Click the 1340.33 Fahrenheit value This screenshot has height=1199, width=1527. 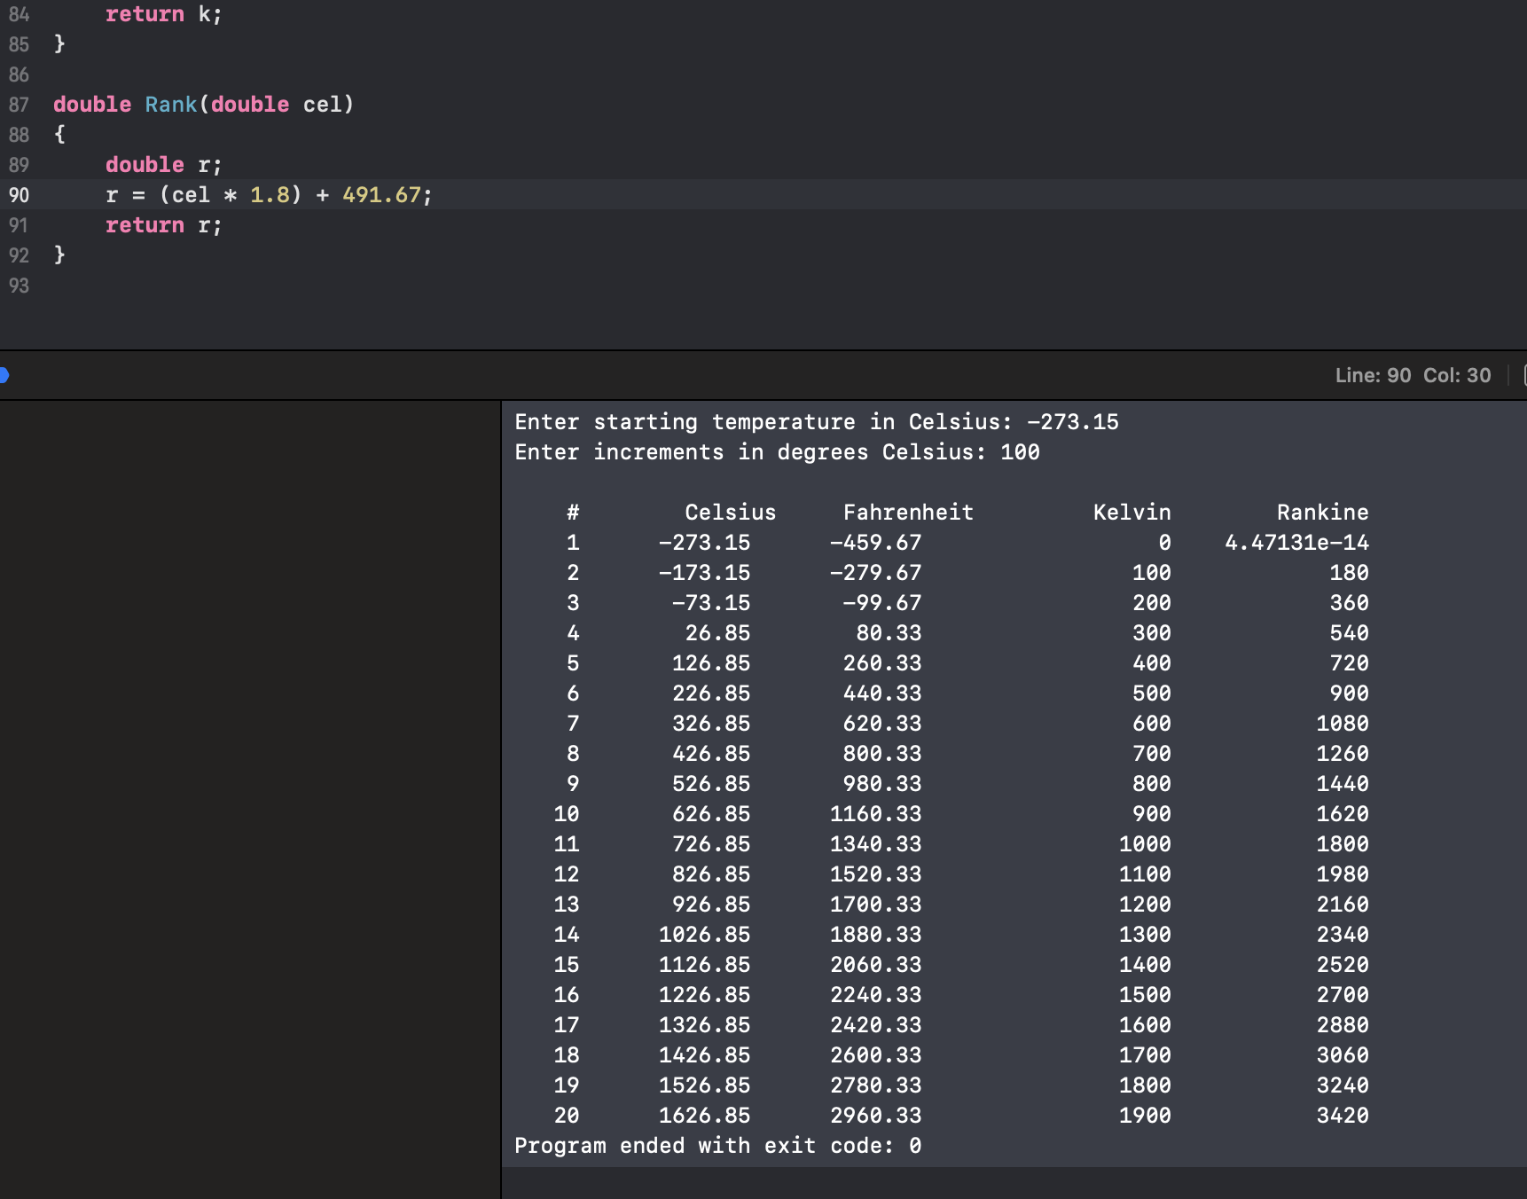(x=875, y=844)
